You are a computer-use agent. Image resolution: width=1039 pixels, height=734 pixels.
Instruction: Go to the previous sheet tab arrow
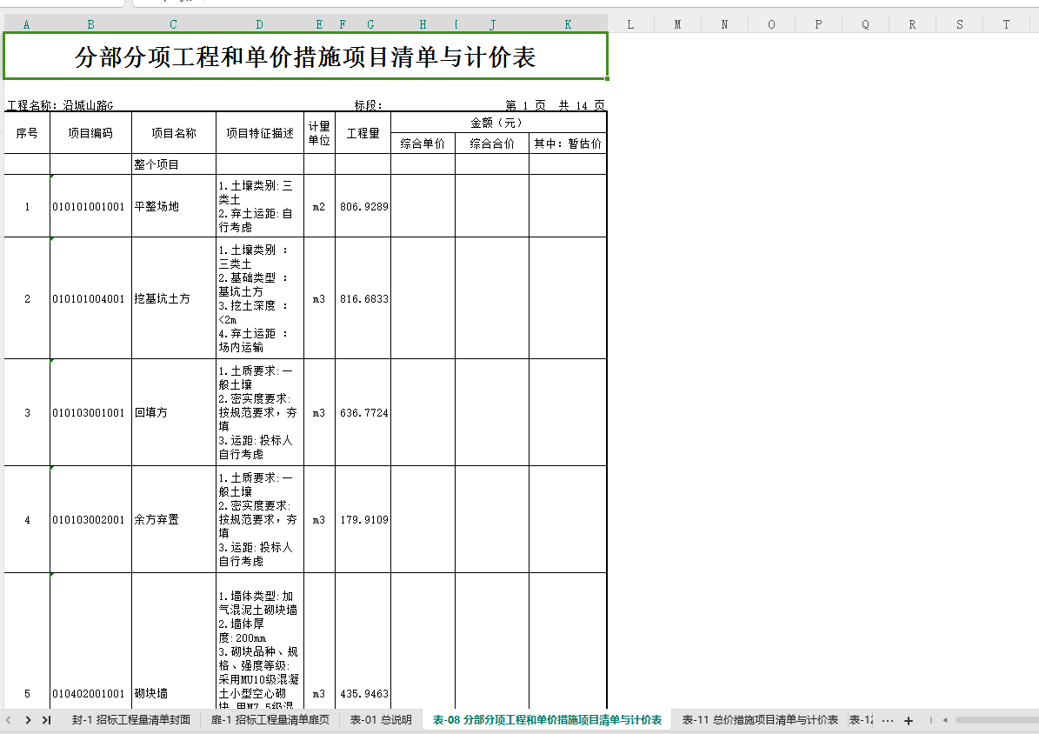point(9,719)
